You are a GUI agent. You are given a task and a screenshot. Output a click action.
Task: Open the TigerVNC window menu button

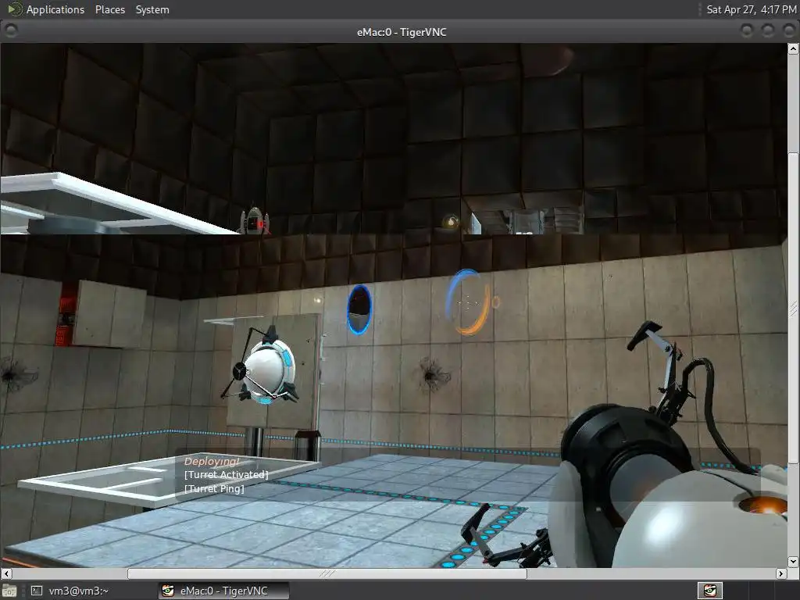tap(10, 31)
